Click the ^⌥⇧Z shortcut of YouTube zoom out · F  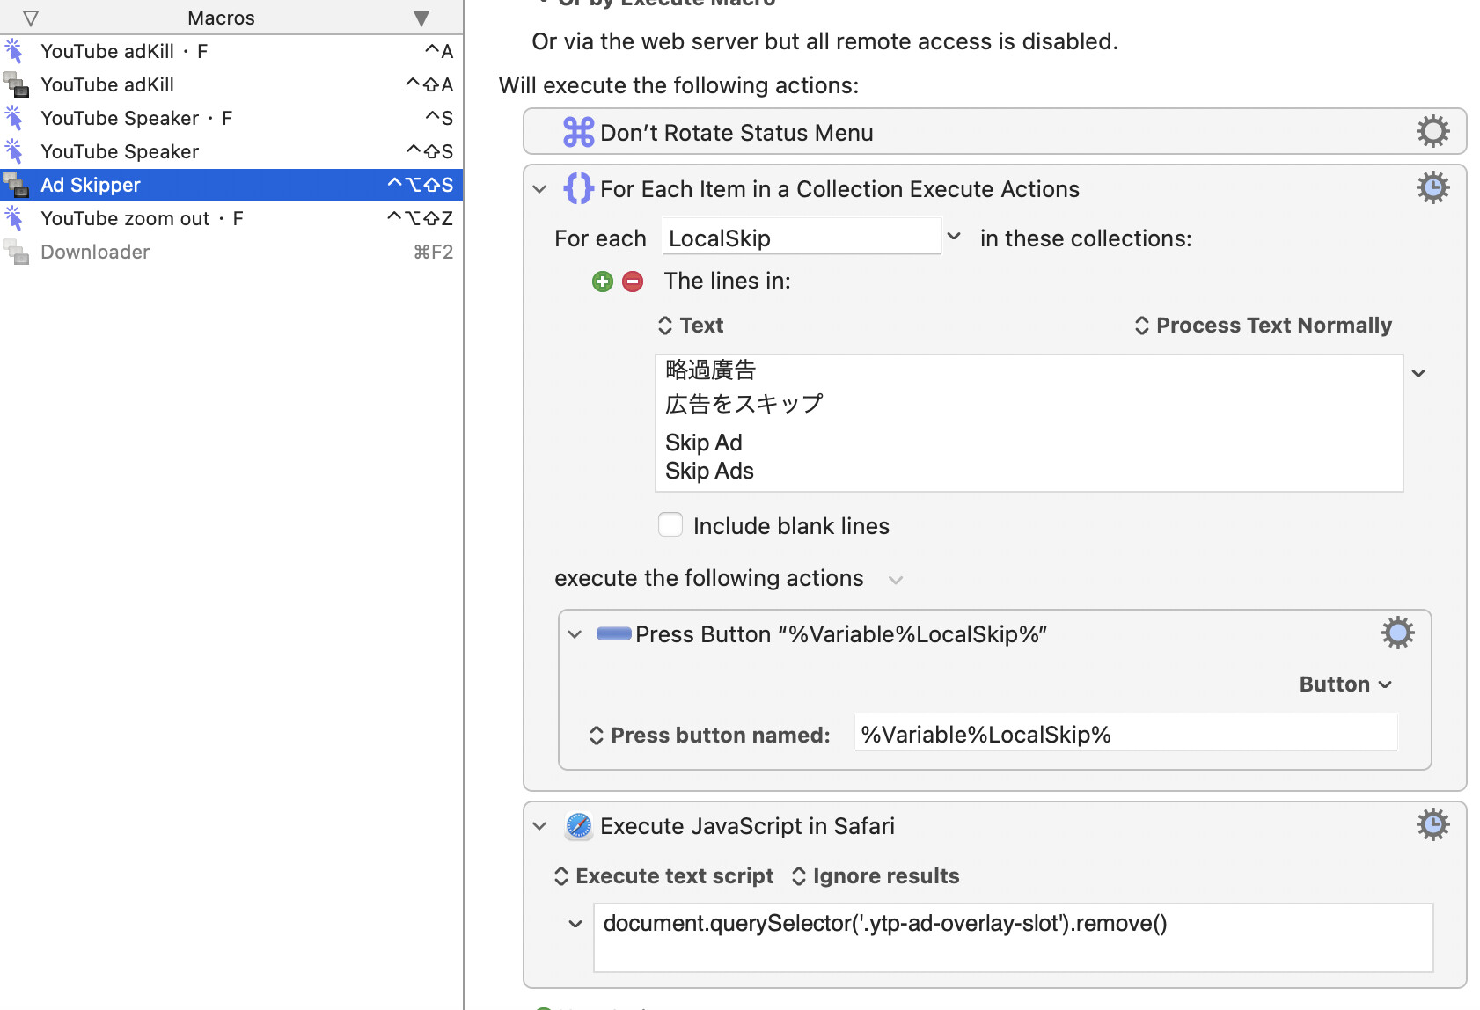421,218
